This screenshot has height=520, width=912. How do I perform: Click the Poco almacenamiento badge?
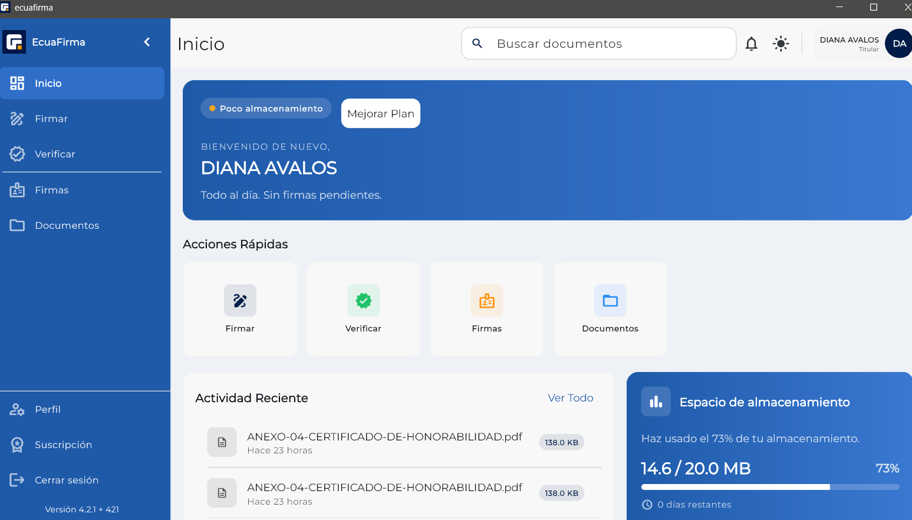coord(266,108)
